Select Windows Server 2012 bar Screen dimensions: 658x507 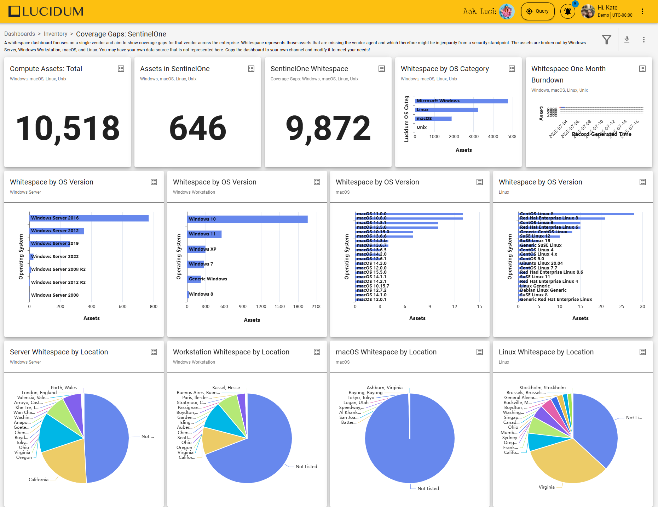pyautogui.click(x=57, y=231)
